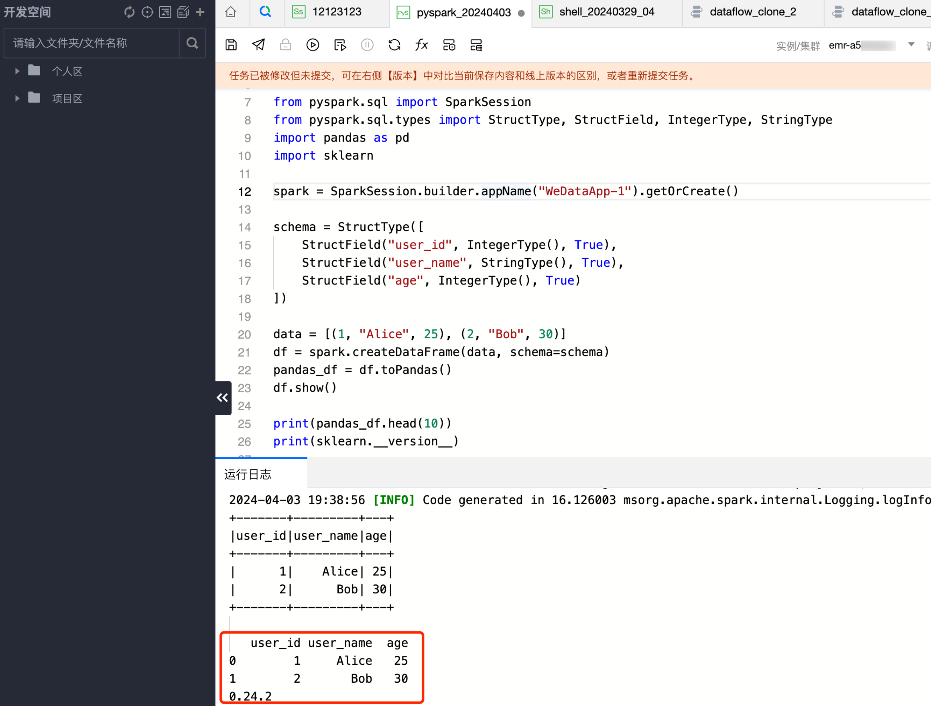The height and width of the screenshot is (706, 931).
Task: Click the run-selected-lines icon
Action: click(339, 45)
